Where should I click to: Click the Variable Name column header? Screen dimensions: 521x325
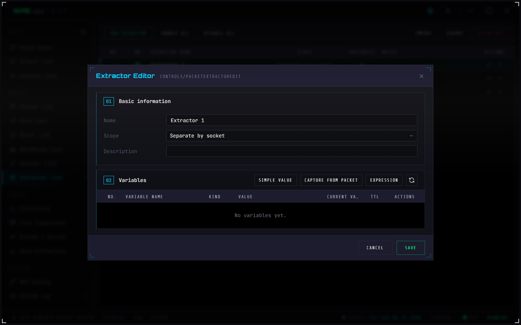click(144, 197)
